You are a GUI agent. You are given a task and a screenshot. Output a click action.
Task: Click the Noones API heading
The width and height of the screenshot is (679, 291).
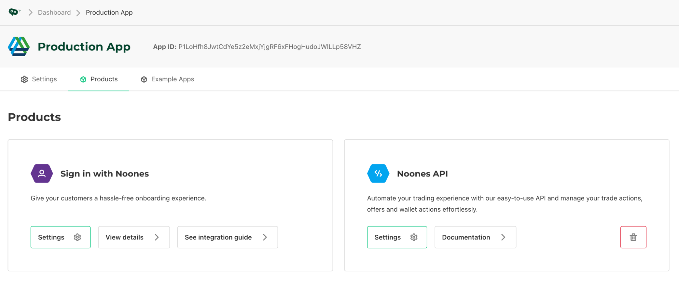click(422, 174)
